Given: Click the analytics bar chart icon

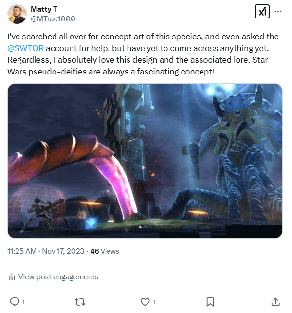Looking at the screenshot, I should click(12, 277).
